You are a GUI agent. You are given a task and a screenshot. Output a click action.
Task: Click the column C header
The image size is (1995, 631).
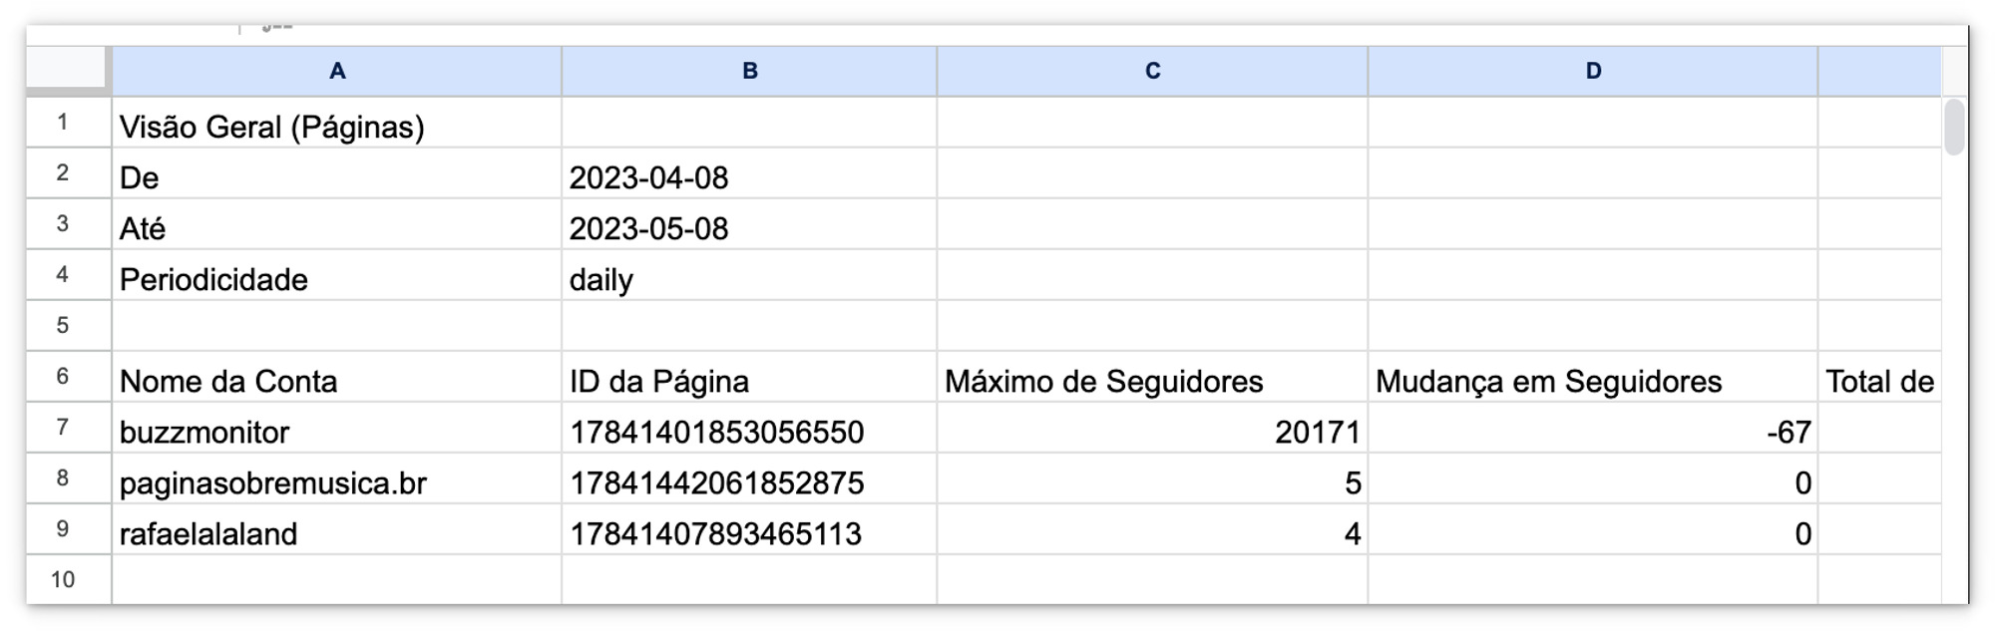[1152, 71]
